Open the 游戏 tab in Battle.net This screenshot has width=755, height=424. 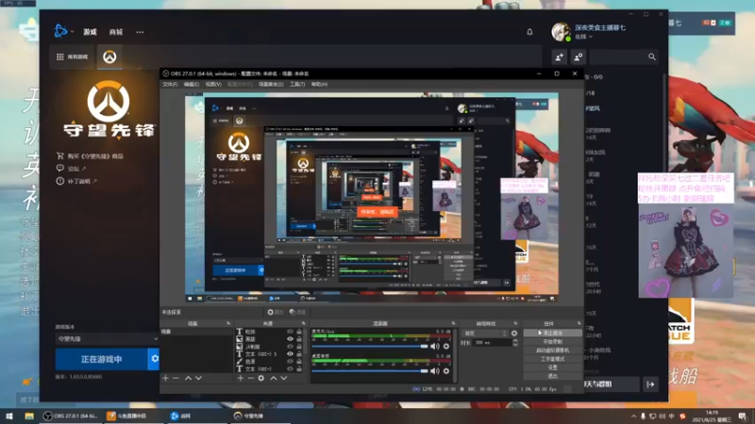(x=90, y=32)
